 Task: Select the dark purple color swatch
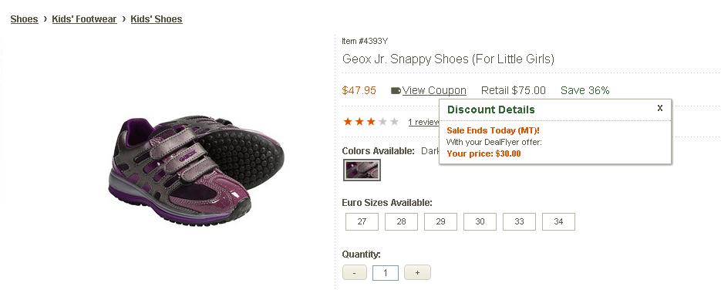pyautogui.click(x=362, y=170)
